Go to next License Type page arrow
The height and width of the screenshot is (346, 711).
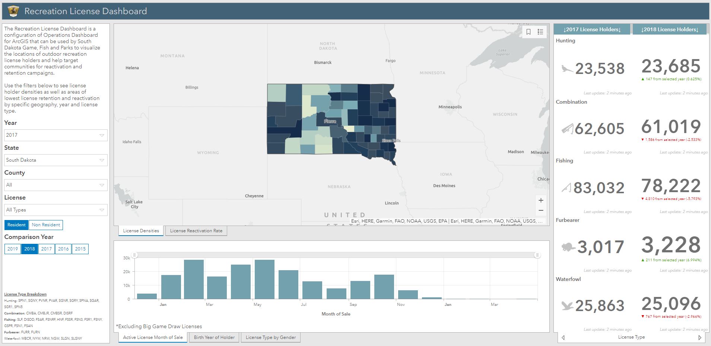point(700,337)
